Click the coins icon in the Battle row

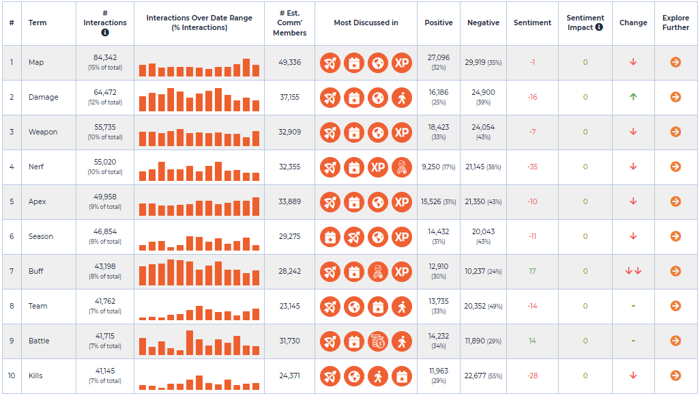click(378, 342)
